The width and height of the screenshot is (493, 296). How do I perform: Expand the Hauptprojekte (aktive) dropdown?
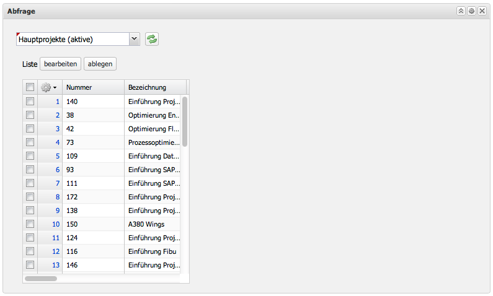134,39
